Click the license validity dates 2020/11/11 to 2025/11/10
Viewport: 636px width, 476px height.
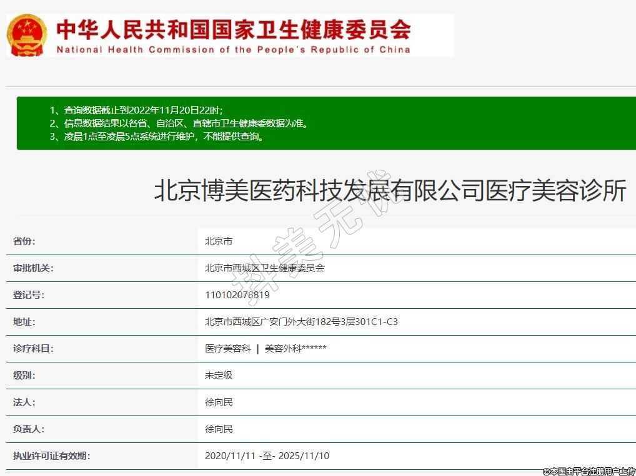click(267, 456)
